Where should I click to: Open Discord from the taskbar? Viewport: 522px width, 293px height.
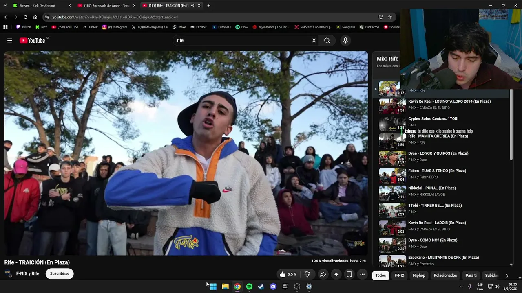[273, 286]
